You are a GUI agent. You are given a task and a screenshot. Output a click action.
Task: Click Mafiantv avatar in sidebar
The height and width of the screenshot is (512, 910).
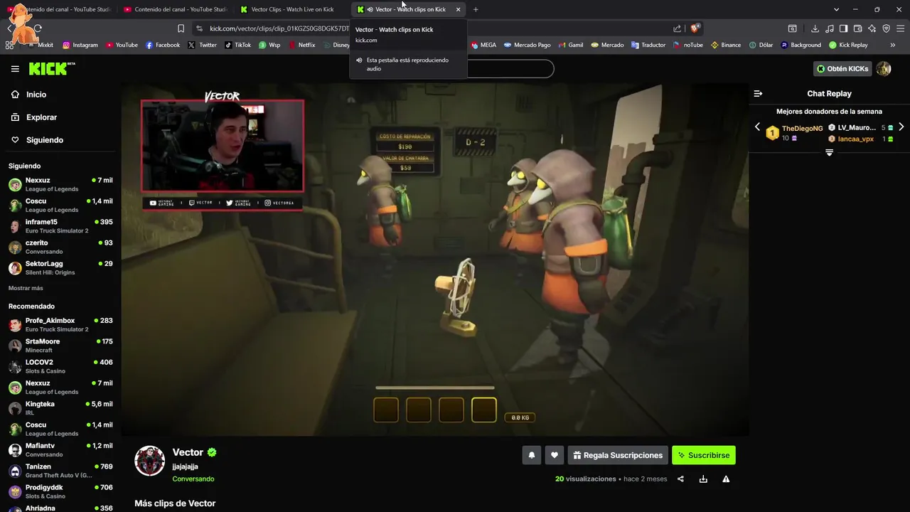click(x=15, y=450)
